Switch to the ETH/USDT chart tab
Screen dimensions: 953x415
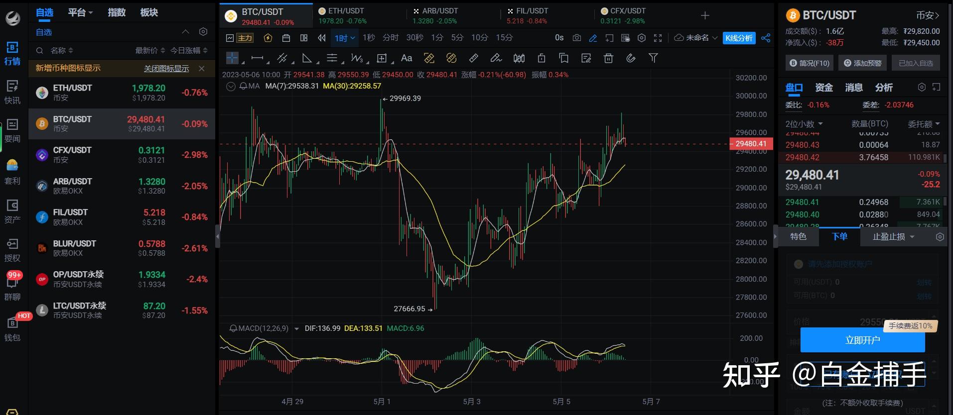[360, 15]
